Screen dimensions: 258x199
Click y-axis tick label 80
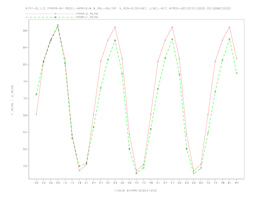coord(25,64)
